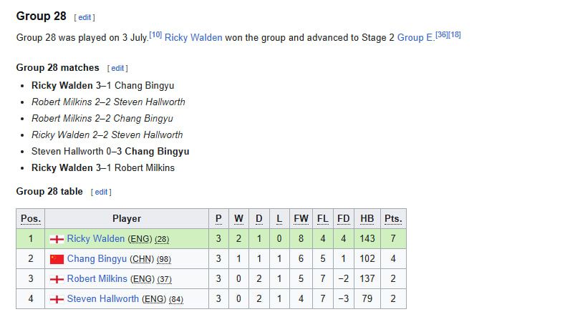The image size is (570, 322).
Task: Click the FW column header abbreviation
Action: 301,218
